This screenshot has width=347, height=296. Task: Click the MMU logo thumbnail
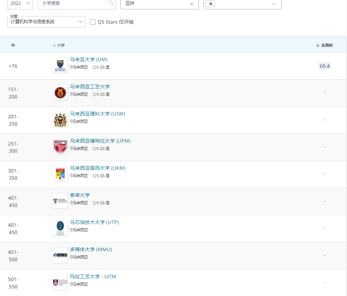pyautogui.click(x=60, y=255)
